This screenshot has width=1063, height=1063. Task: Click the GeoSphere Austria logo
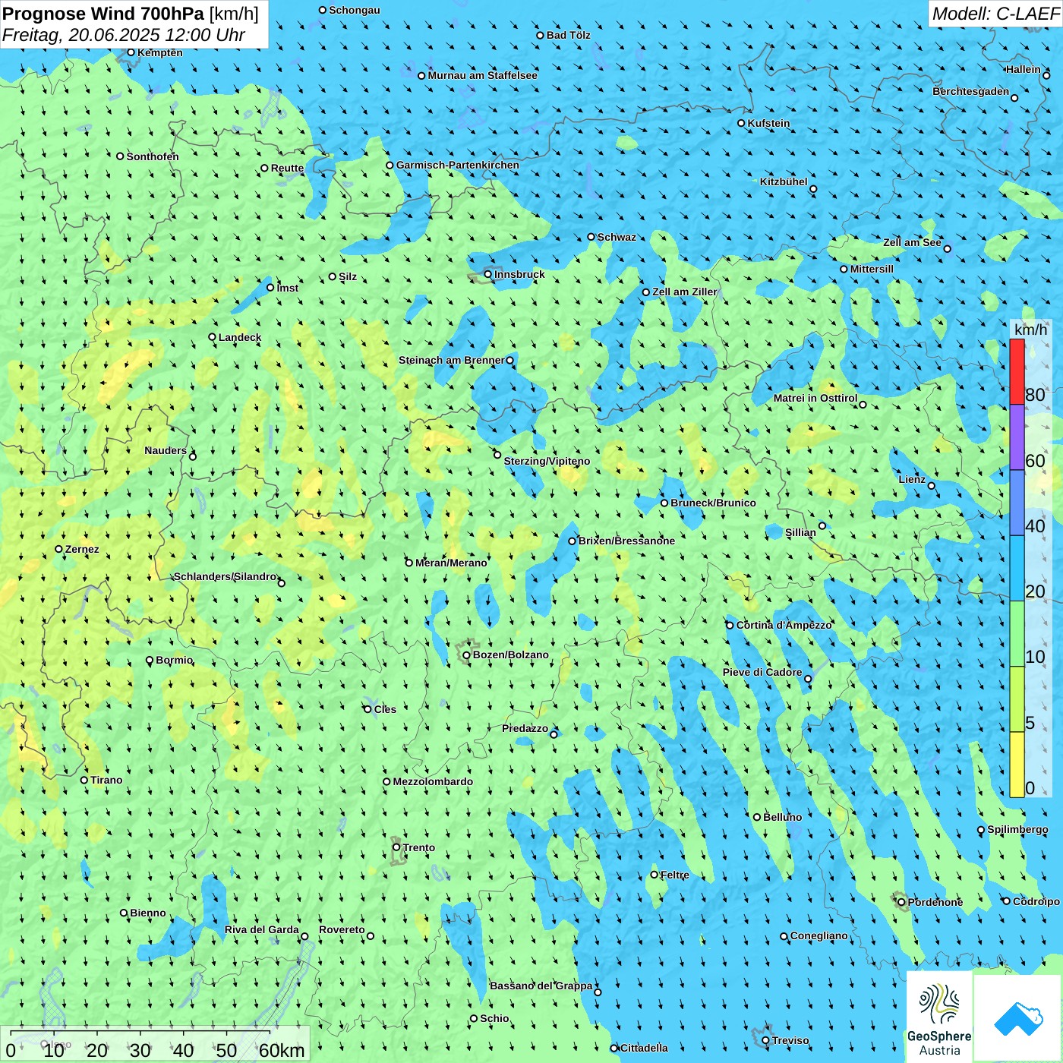click(939, 1018)
